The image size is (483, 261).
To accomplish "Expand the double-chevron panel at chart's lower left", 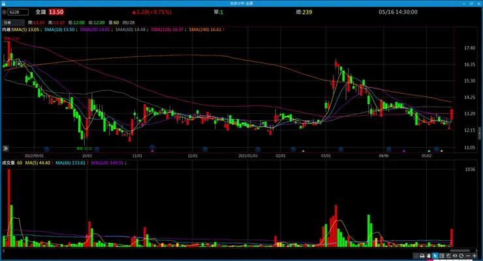I will (5, 148).
